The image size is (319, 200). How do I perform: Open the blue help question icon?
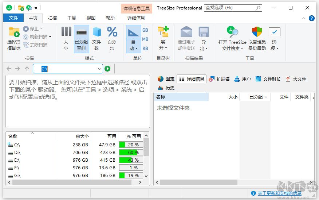coord(311,18)
